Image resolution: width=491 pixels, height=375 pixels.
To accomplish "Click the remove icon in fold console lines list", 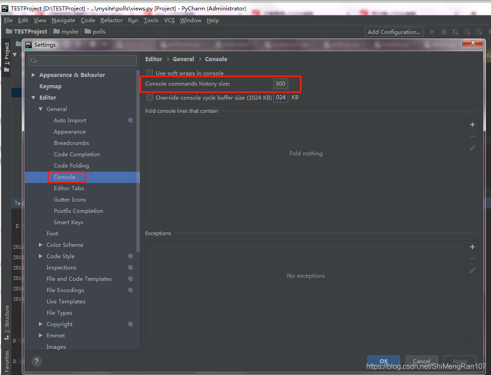I will pyautogui.click(x=472, y=136).
